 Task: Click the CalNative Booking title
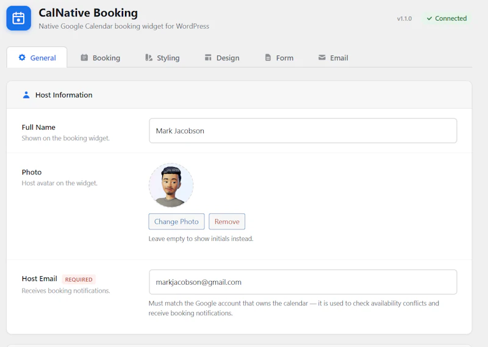coord(88,13)
